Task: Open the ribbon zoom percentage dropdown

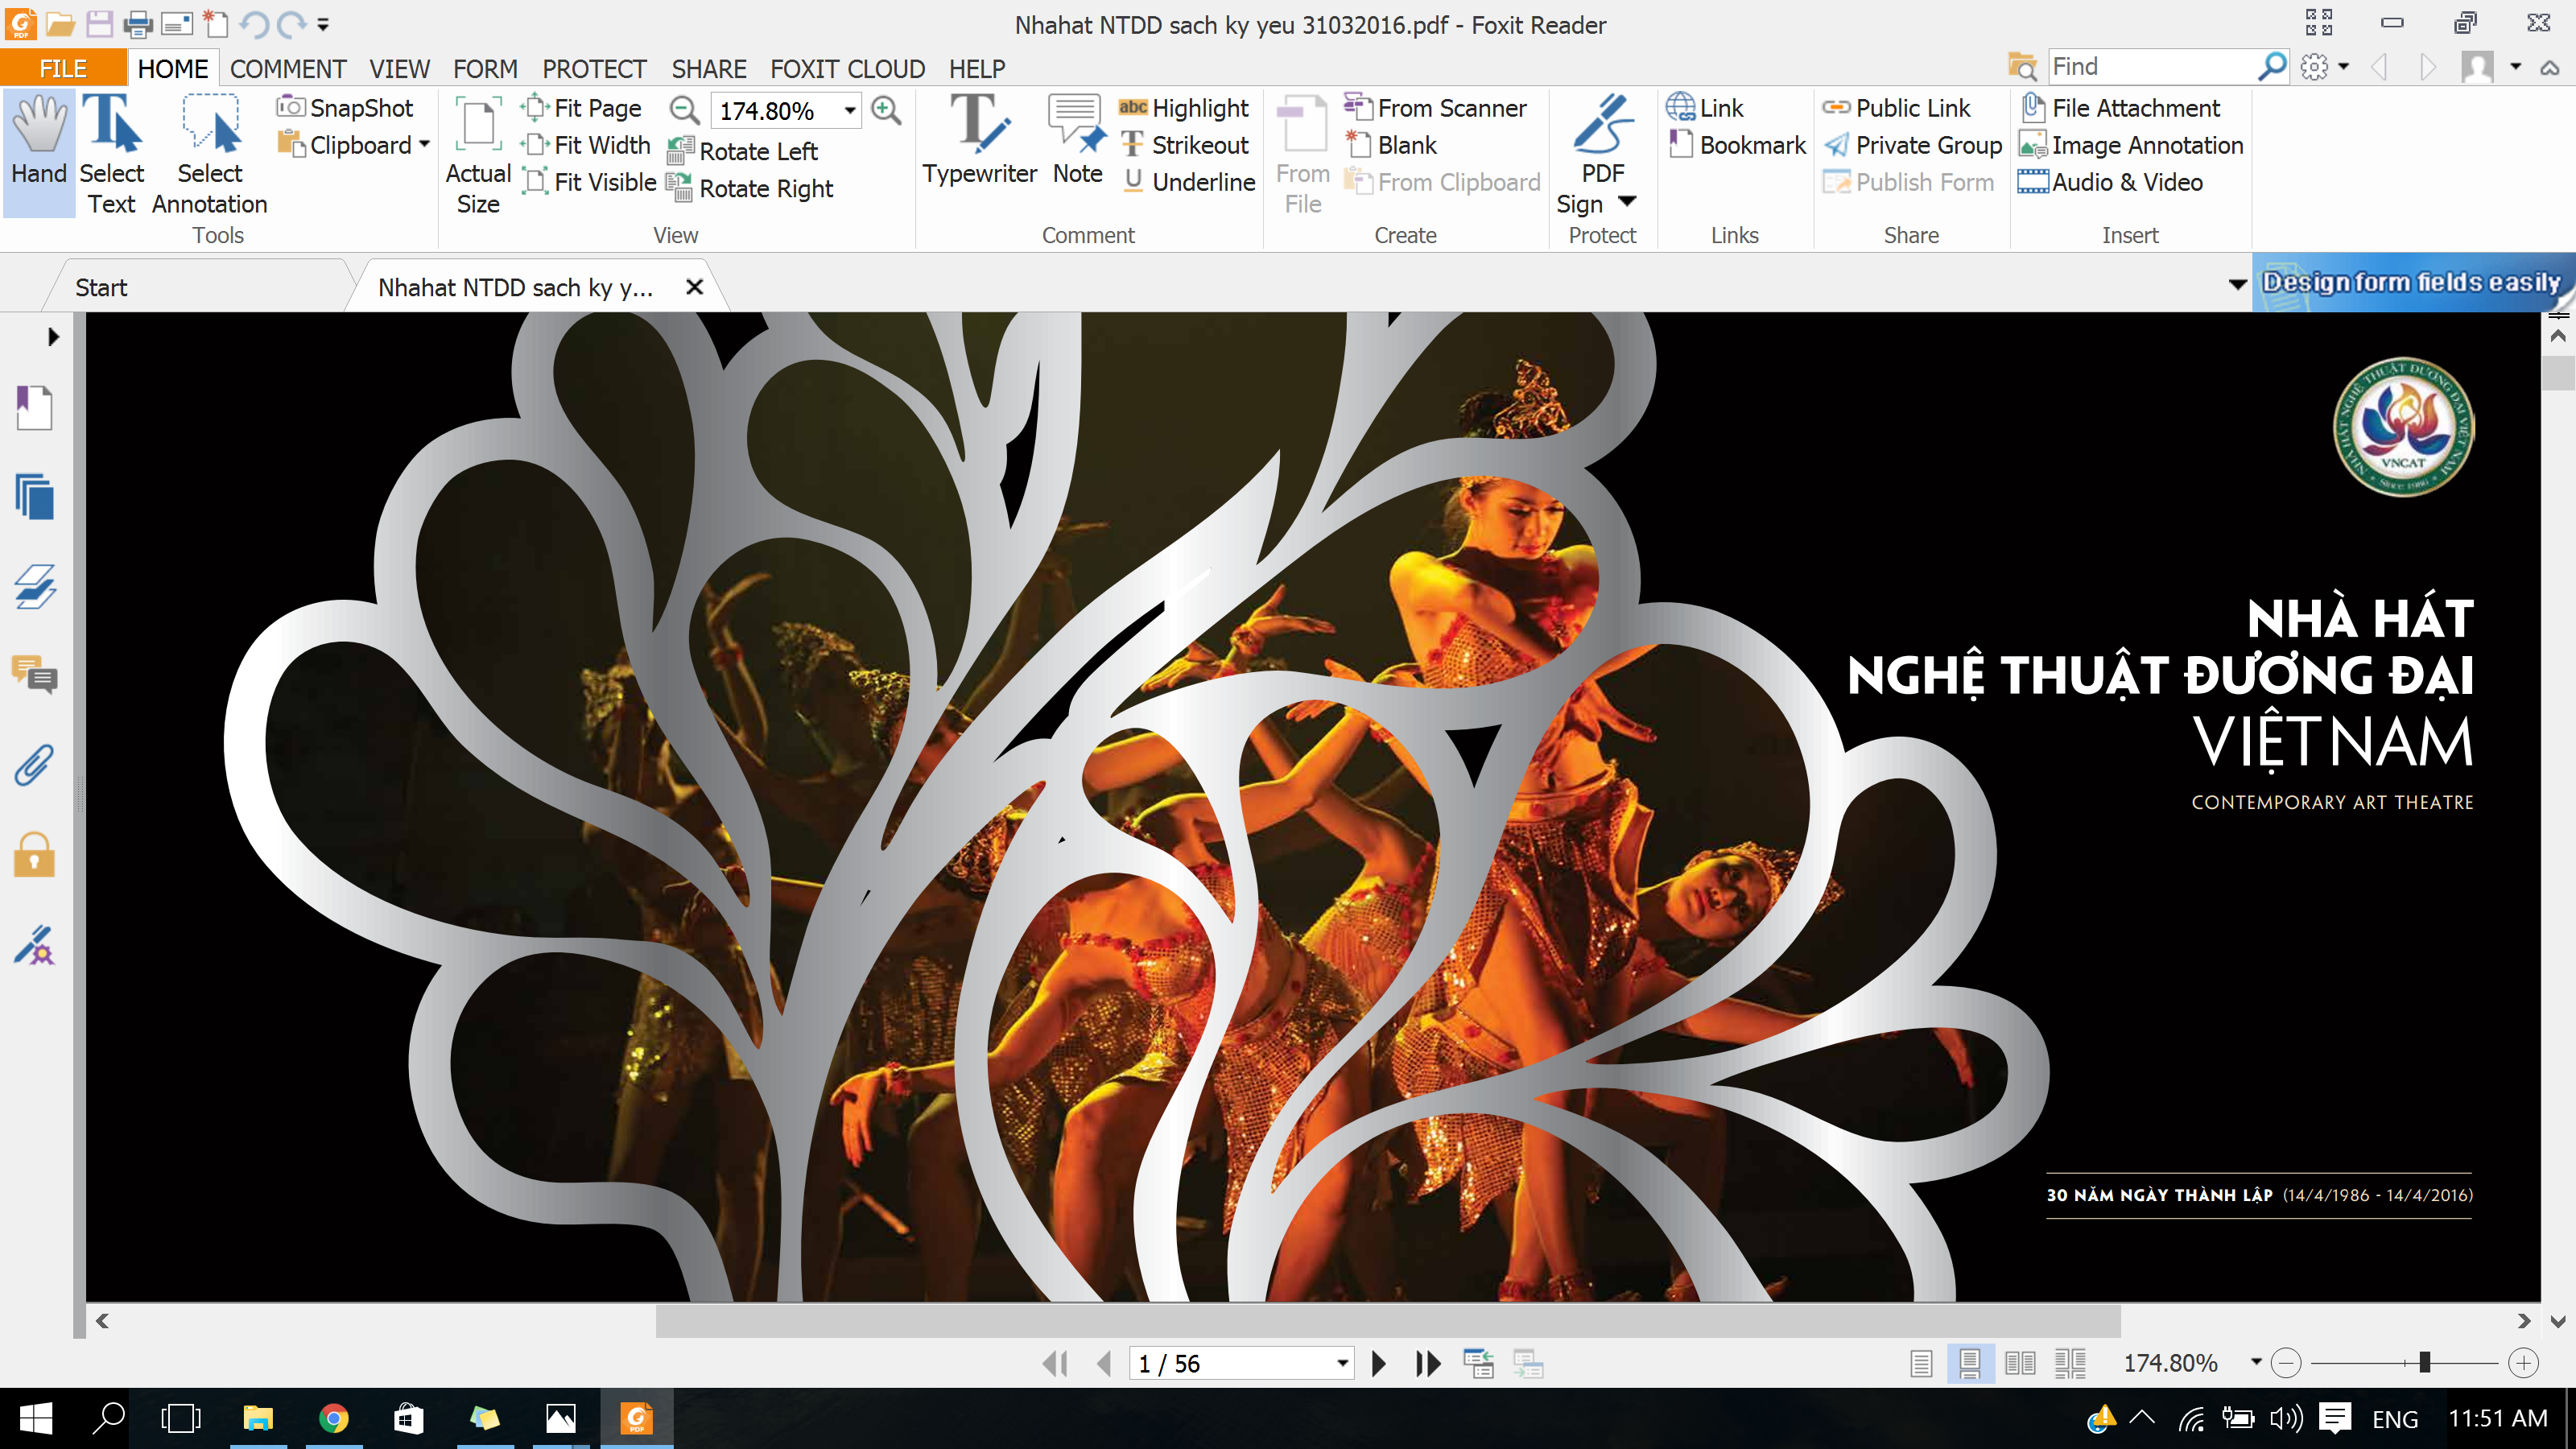Action: (x=850, y=110)
